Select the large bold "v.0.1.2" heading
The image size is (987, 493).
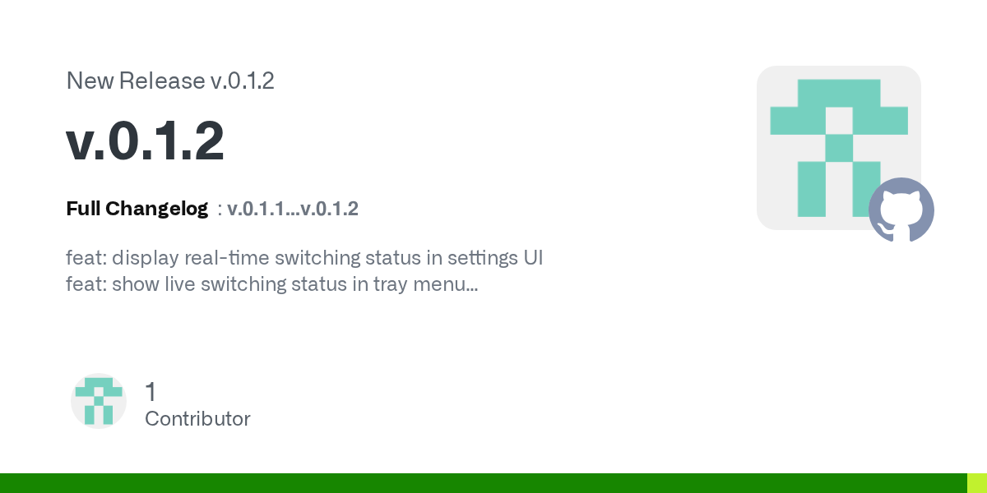pos(145,141)
